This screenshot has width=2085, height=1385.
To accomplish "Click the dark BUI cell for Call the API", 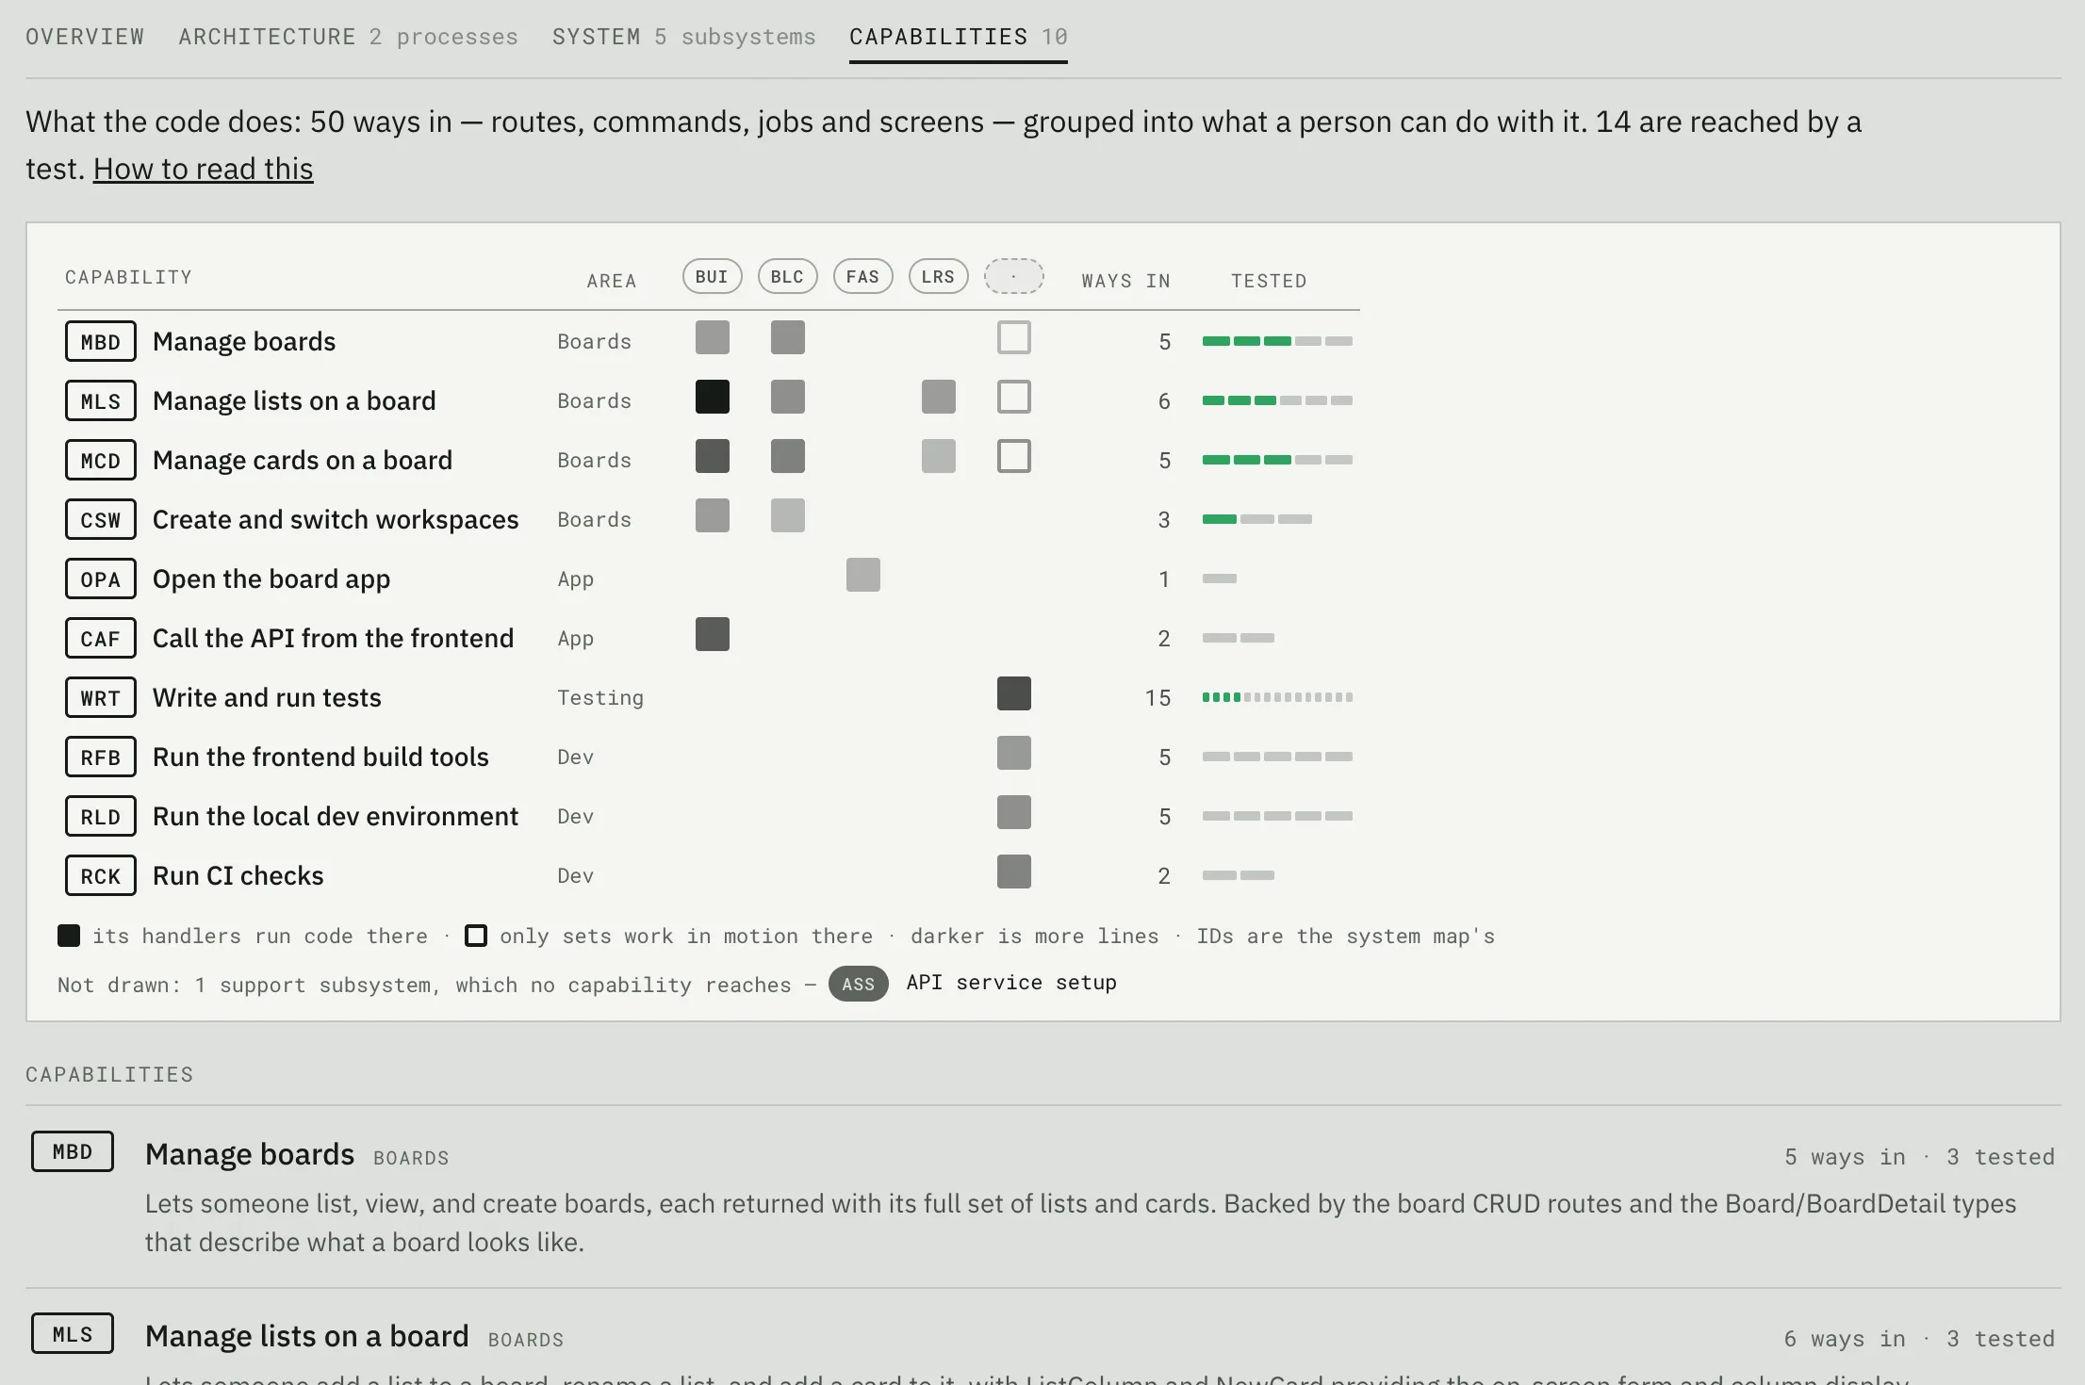I will pyautogui.click(x=712, y=634).
